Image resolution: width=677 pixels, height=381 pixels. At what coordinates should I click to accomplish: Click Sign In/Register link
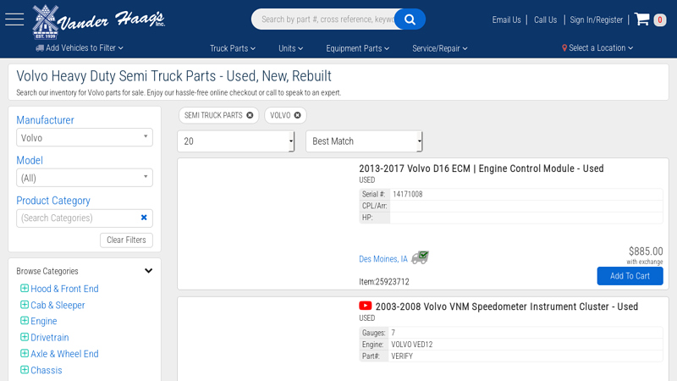click(597, 19)
